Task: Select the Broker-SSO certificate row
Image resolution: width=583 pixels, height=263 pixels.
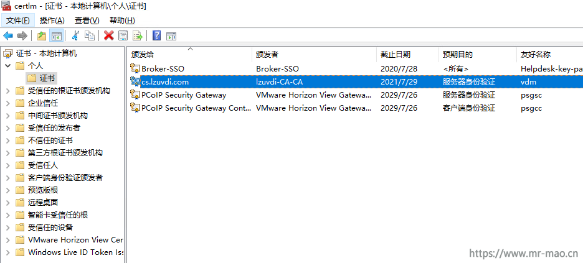Action: [x=355, y=68]
